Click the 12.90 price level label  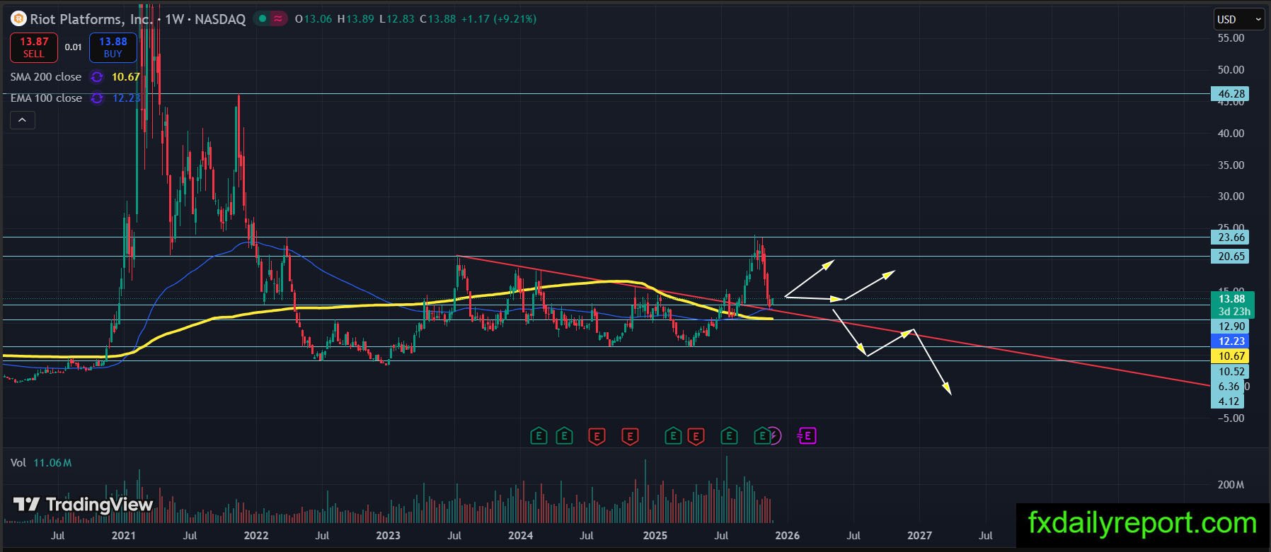pos(1231,327)
